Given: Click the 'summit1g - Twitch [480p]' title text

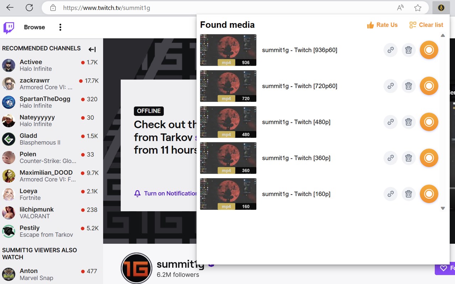Looking at the screenshot, I should click(x=296, y=122).
